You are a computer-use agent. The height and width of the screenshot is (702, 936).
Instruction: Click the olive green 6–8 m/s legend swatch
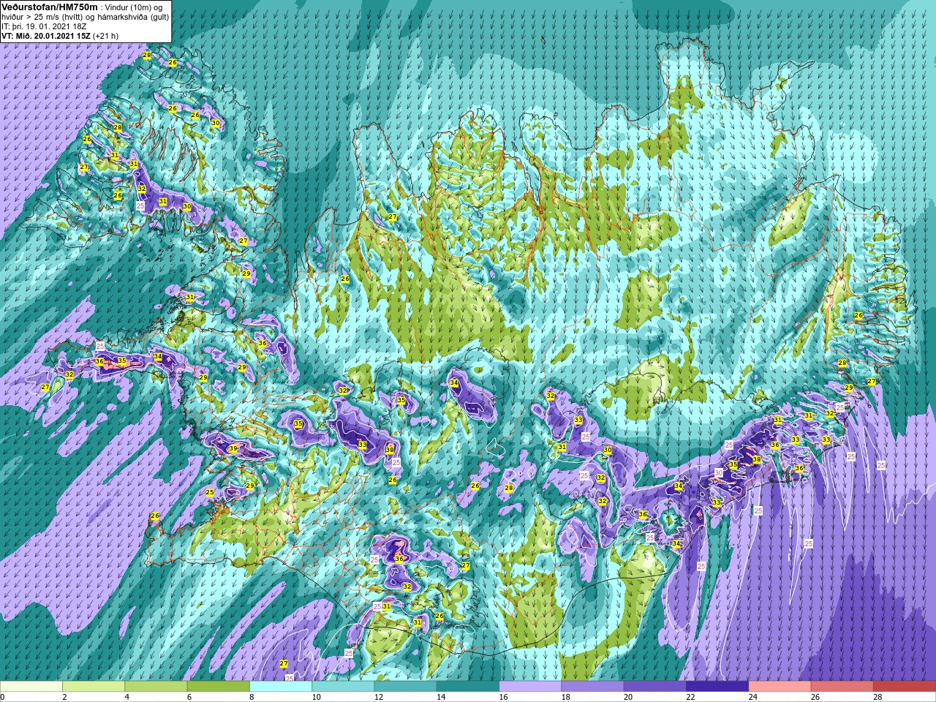219,687
